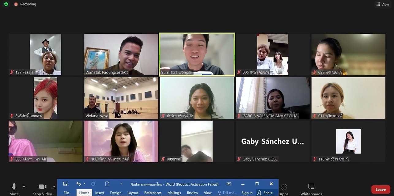Undo the last action in Word
This screenshot has width=394, height=196.
click(78, 184)
